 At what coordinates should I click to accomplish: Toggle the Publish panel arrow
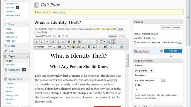(x=181, y=22)
